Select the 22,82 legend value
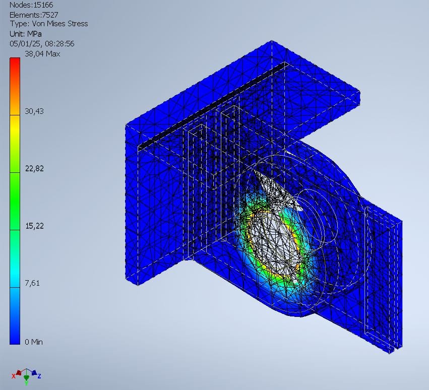 [34, 169]
